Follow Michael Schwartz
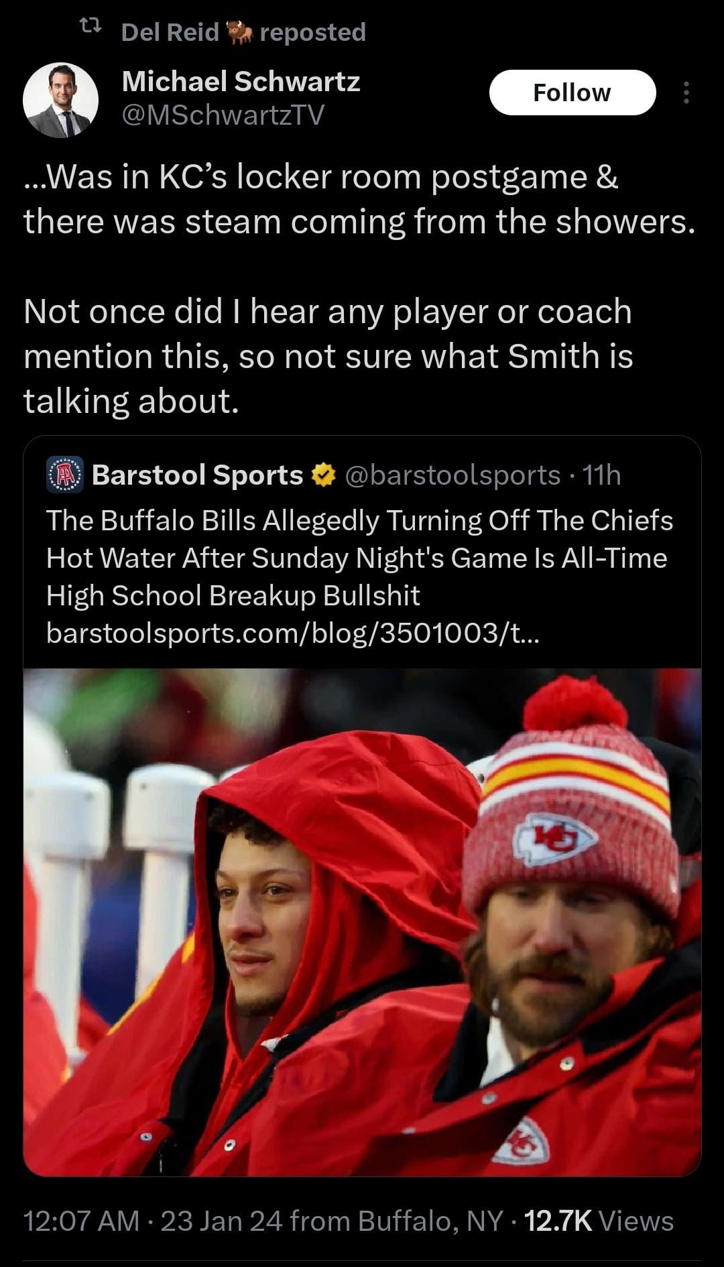This screenshot has height=1267, width=724. 572,93
